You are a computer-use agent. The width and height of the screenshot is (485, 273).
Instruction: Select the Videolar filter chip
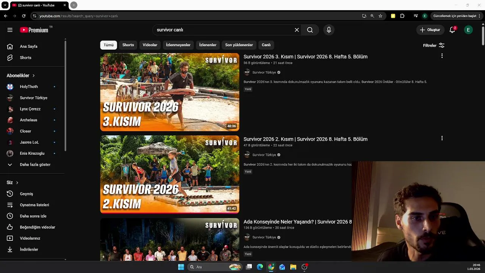(150, 45)
